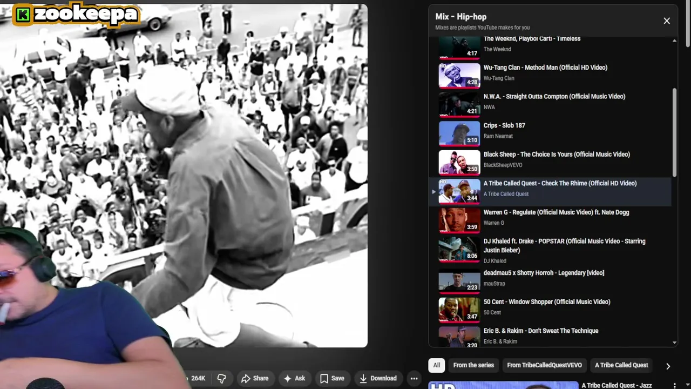Click the playlist scrollbar down arrow
This screenshot has width=691, height=389.
pos(674,343)
